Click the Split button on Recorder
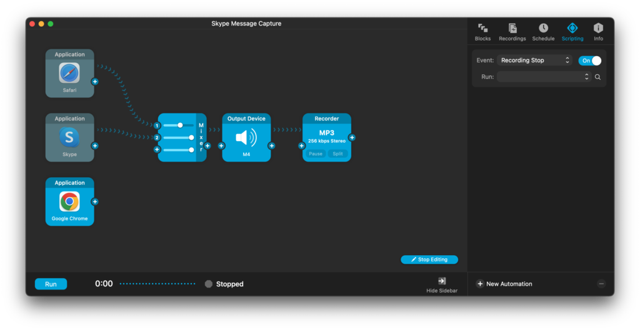The width and height of the screenshot is (640, 330). pyautogui.click(x=337, y=153)
